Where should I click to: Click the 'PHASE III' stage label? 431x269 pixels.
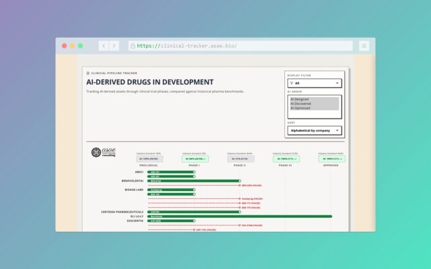[286, 165]
